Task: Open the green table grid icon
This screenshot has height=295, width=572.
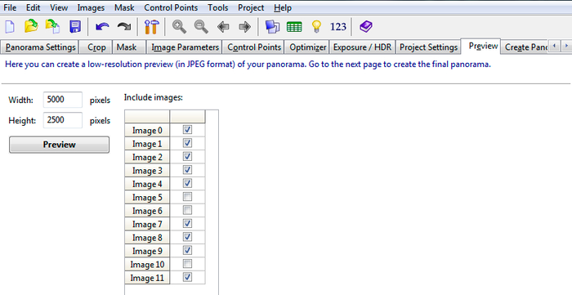Action: [294, 27]
